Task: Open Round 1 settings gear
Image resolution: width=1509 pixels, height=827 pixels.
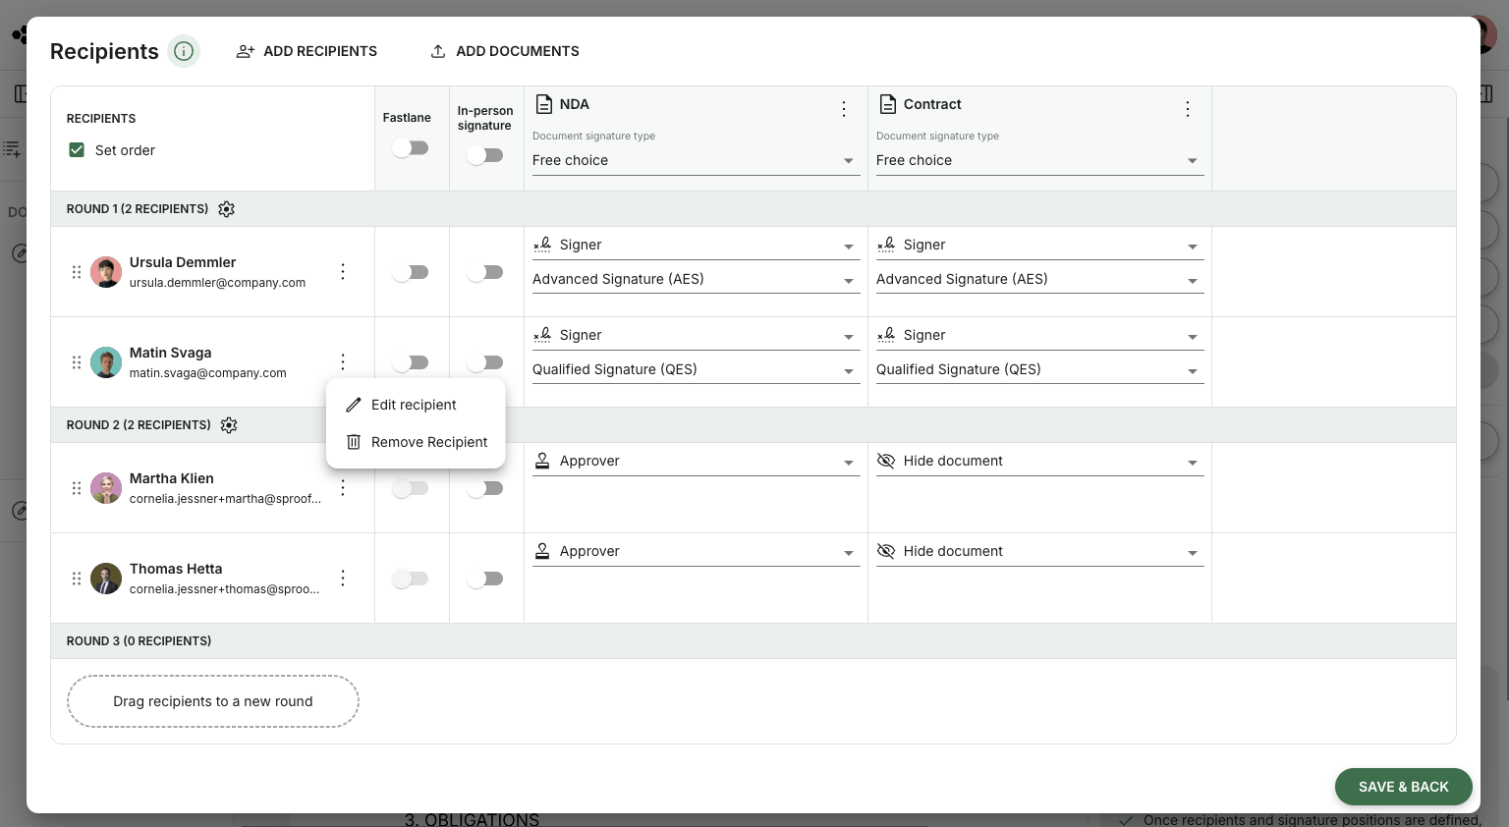Action: (x=227, y=209)
